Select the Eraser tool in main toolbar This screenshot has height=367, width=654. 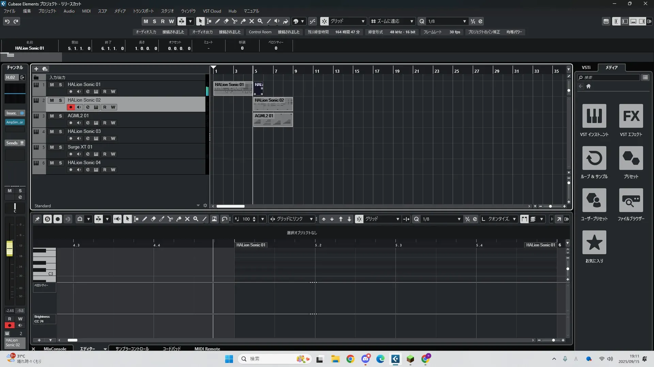(x=226, y=21)
